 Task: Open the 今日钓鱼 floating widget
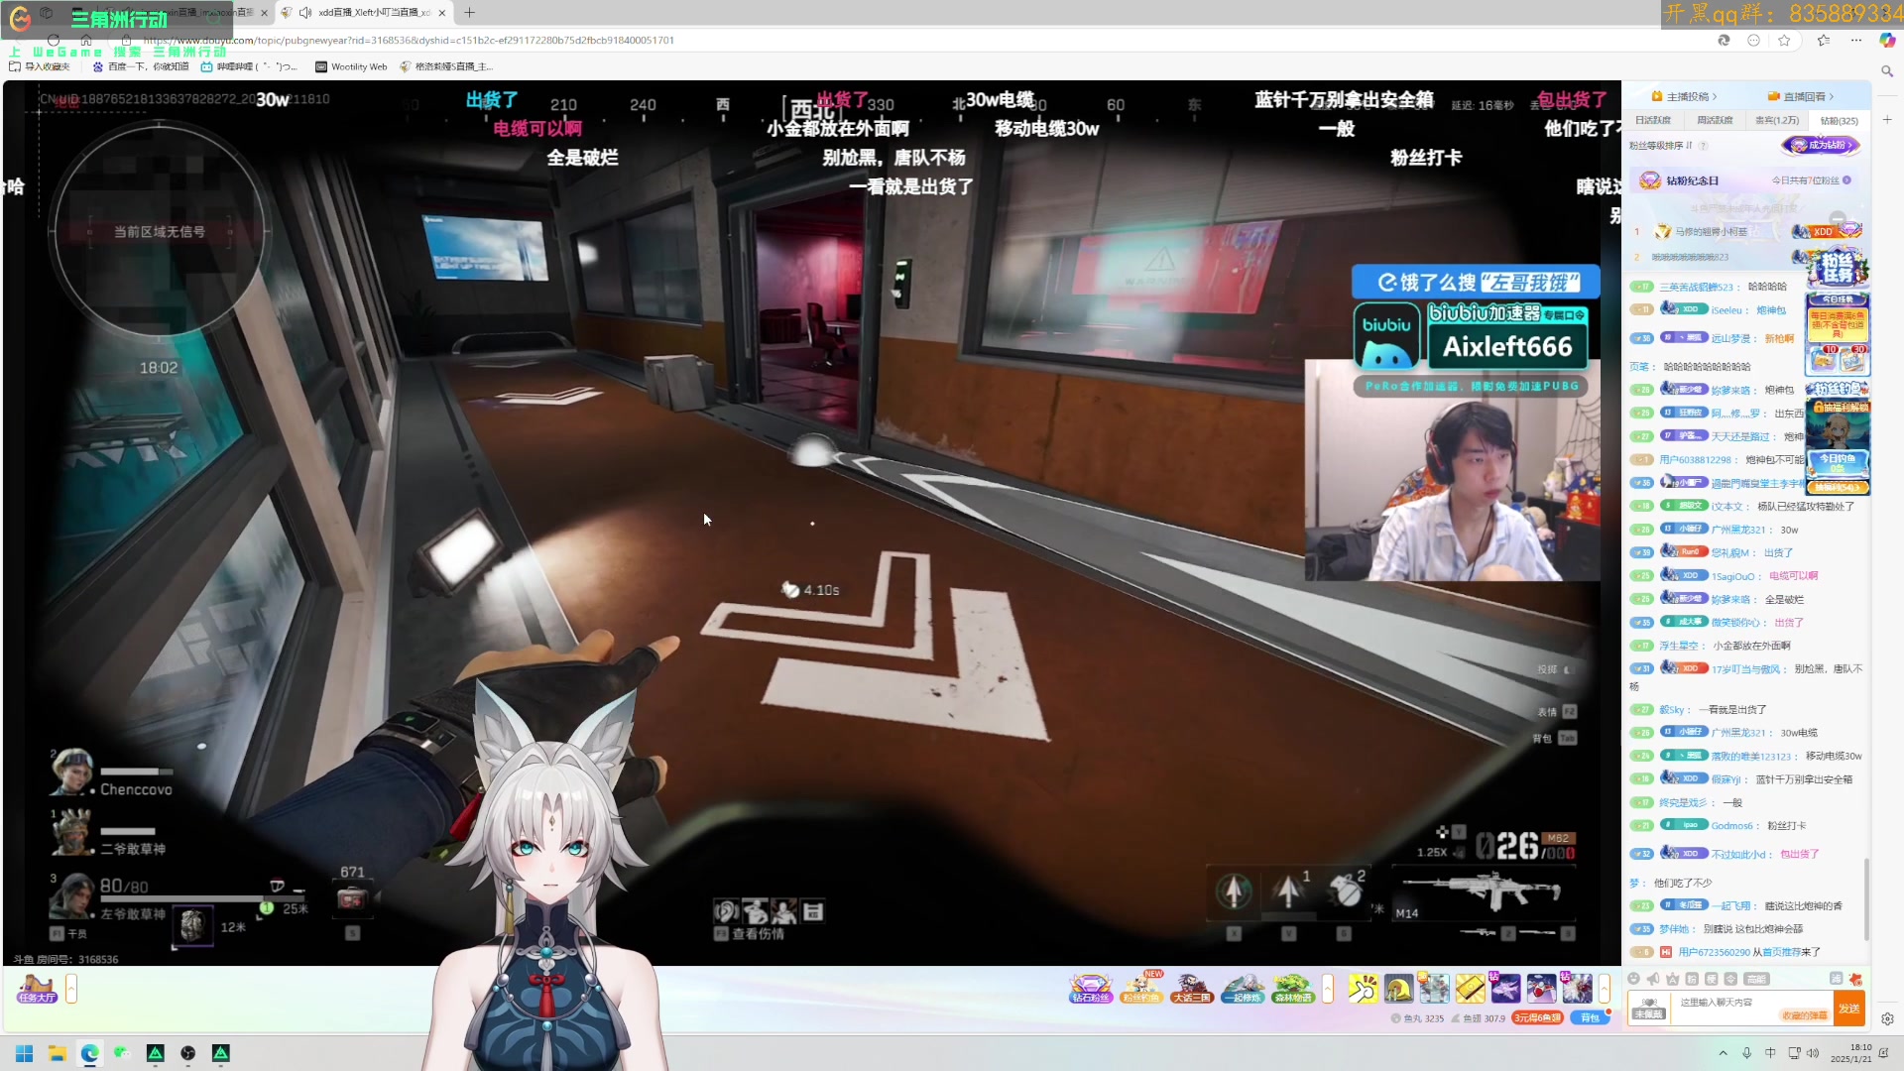point(1838,466)
